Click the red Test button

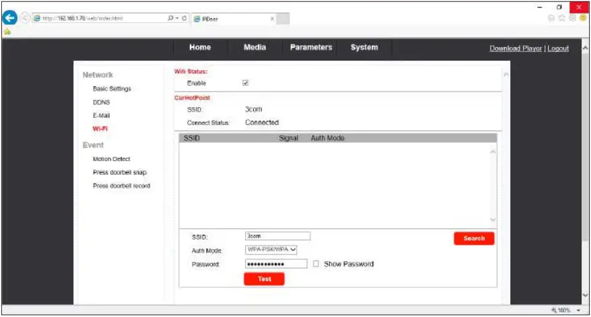tap(265, 279)
